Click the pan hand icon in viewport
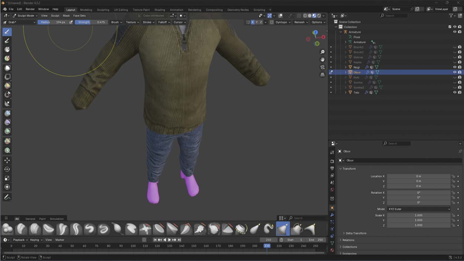 pos(323,59)
